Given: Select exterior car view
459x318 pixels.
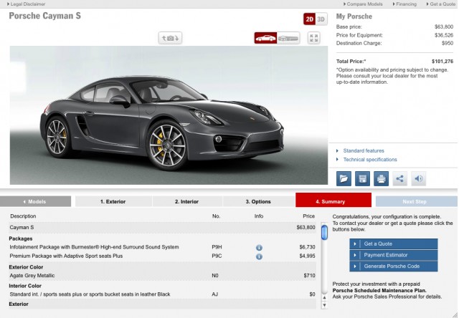Looking at the screenshot, I should click(x=265, y=38).
